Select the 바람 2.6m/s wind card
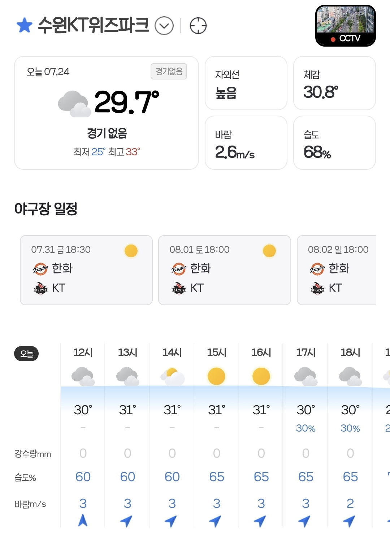This screenshot has height=540, width=390. (x=246, y=143)
